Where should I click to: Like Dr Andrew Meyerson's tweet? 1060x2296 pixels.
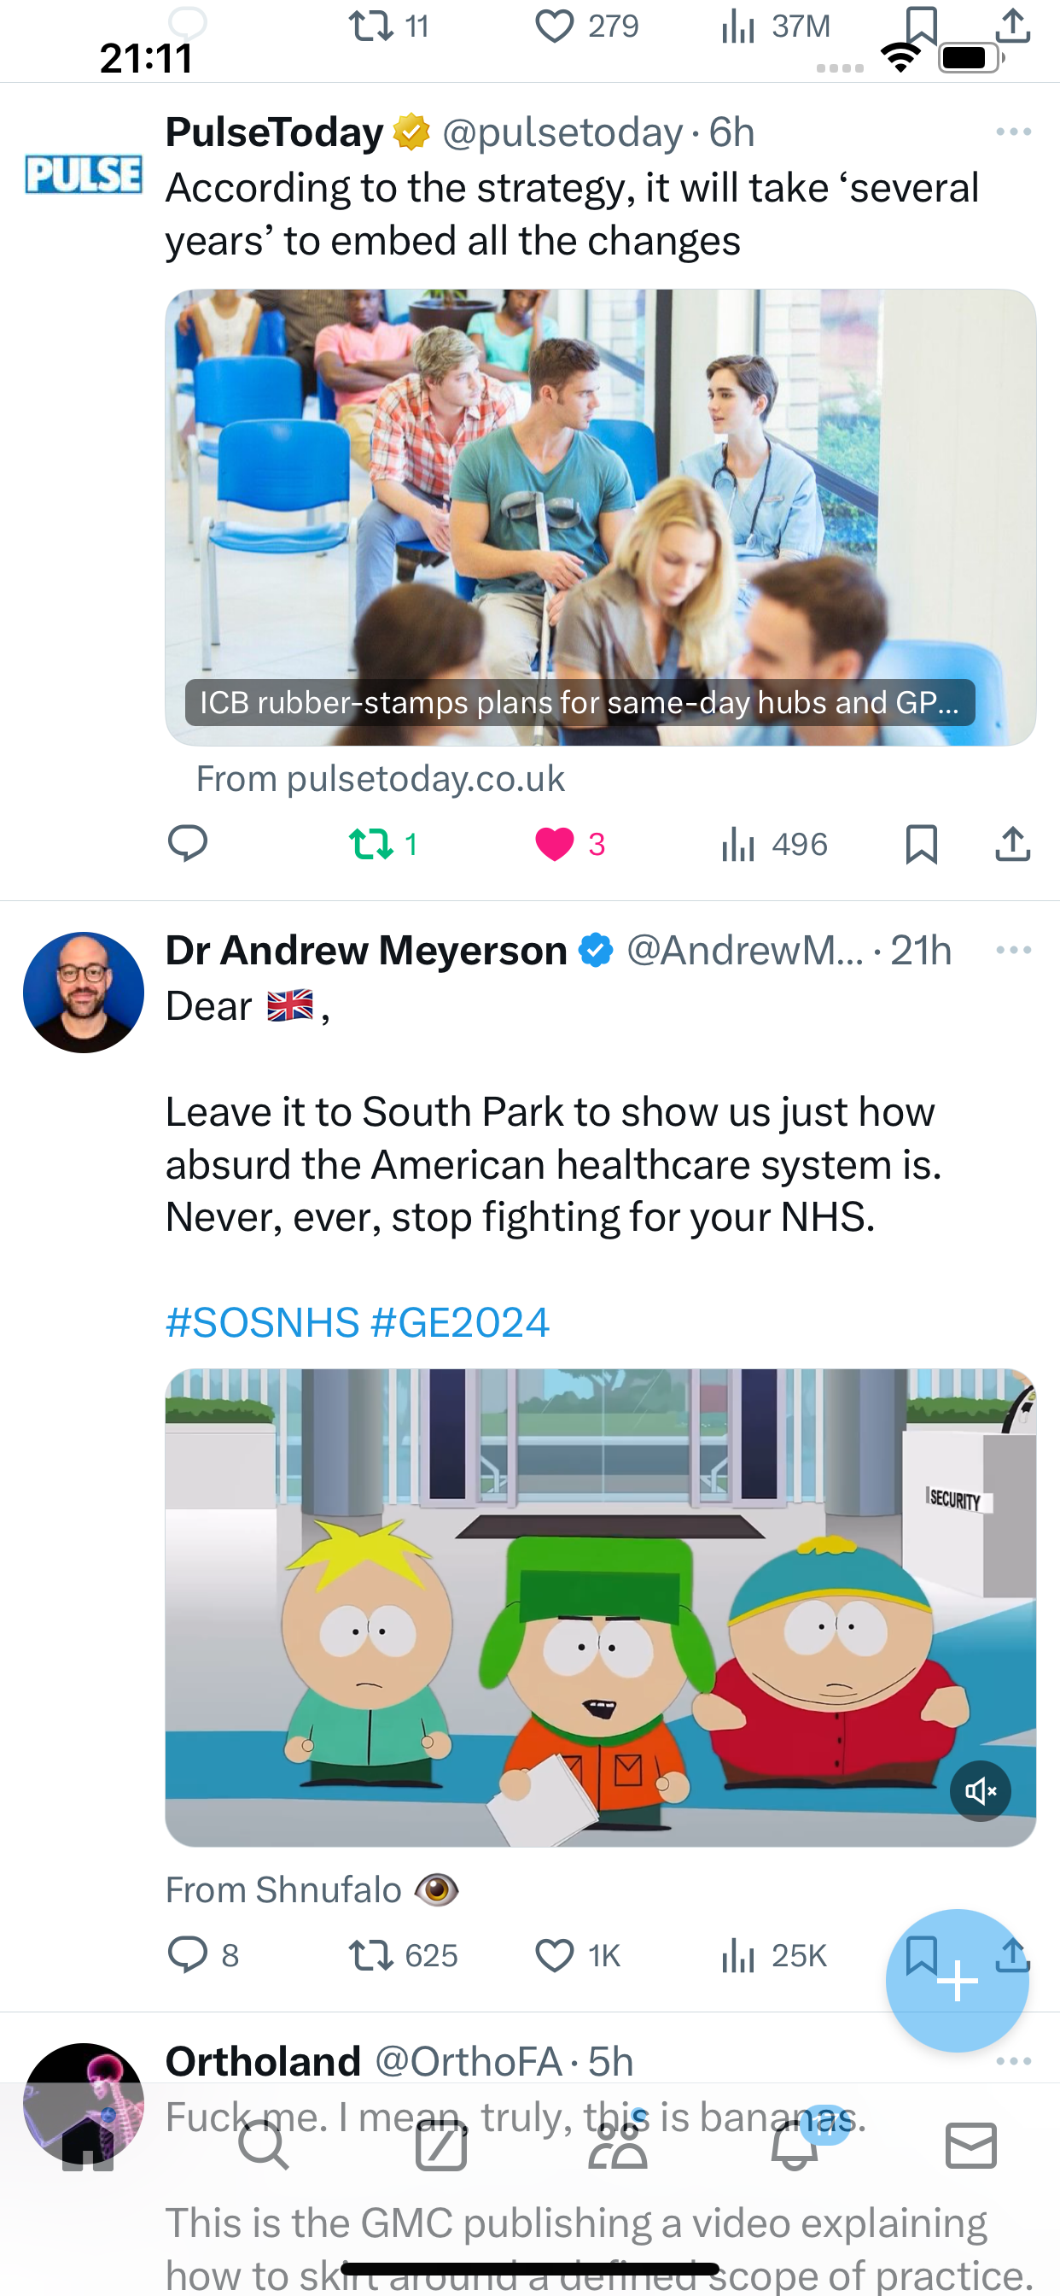point(576,1955)
